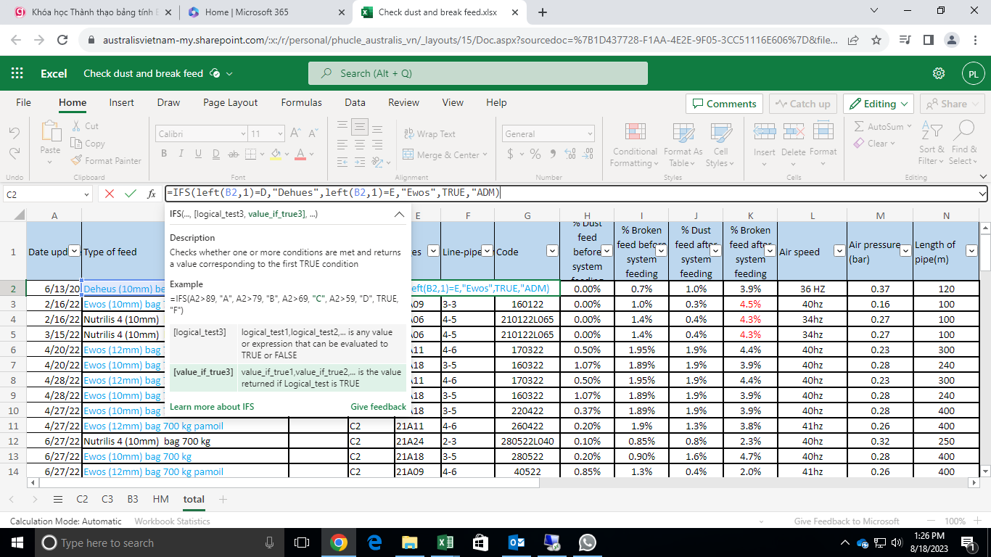
Task: Click the Select All corner triangle
Action: (x=20, y=215)
